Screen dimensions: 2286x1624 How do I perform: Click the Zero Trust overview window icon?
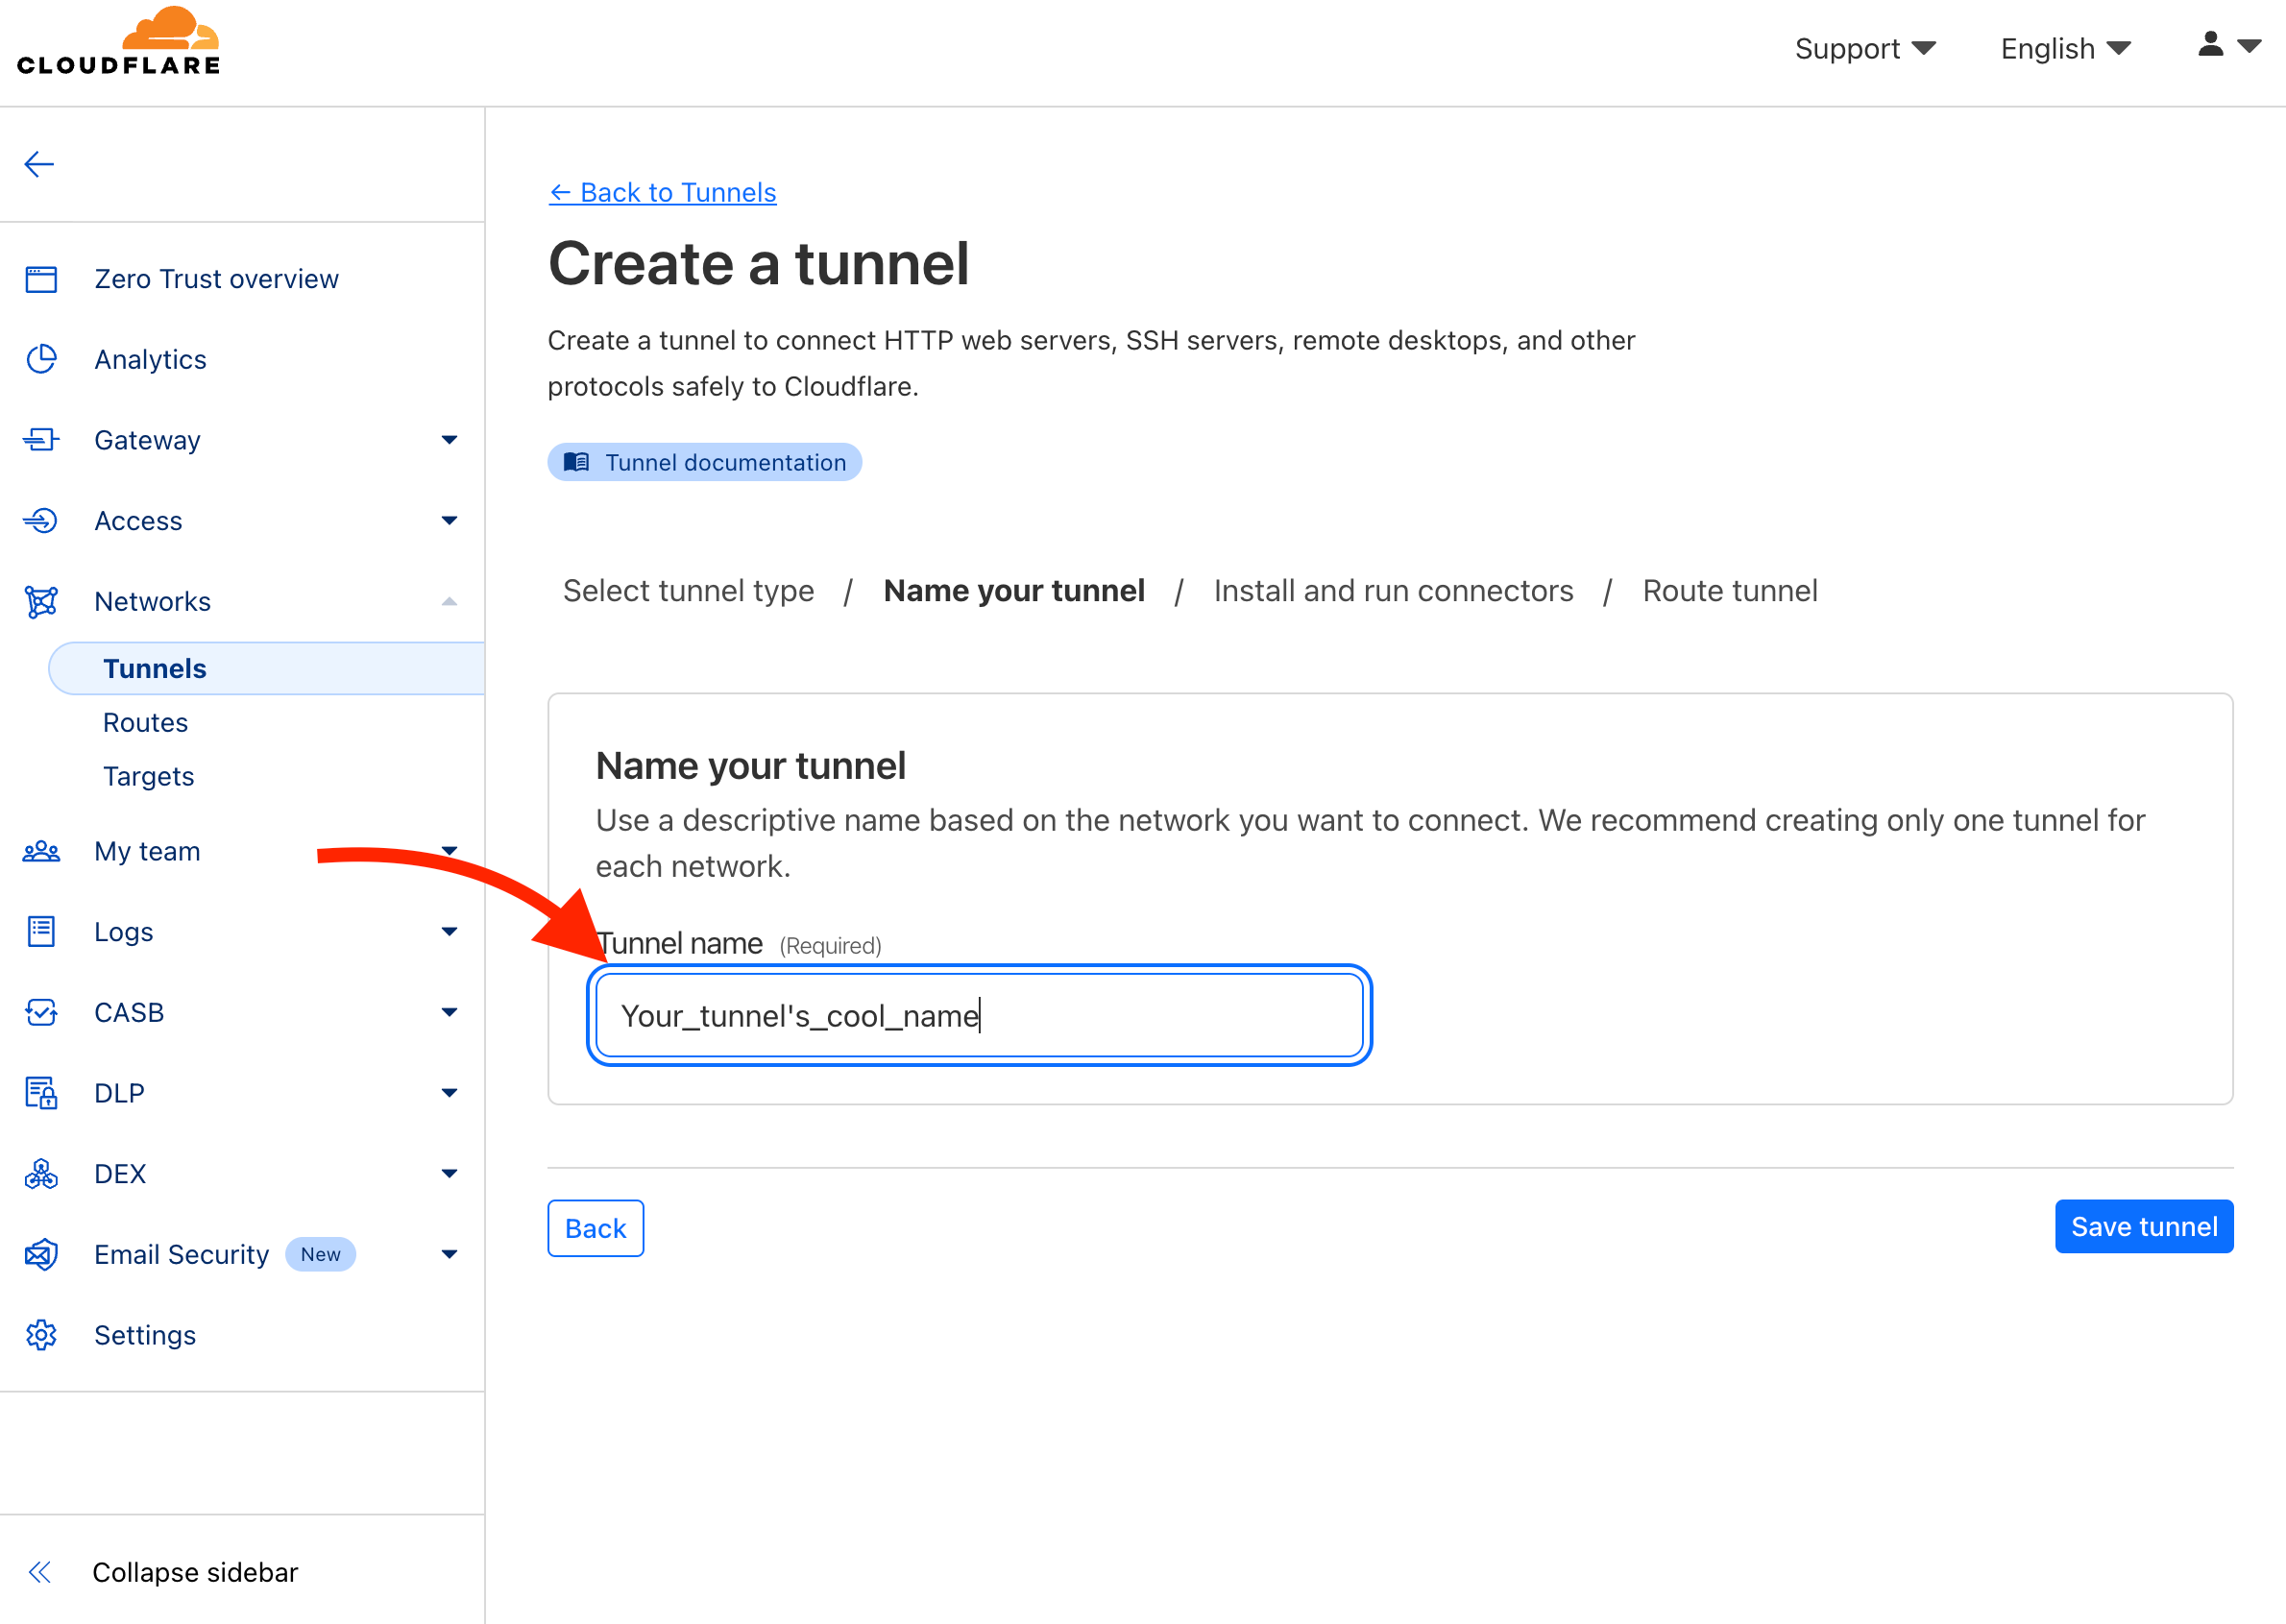[41, 279]
